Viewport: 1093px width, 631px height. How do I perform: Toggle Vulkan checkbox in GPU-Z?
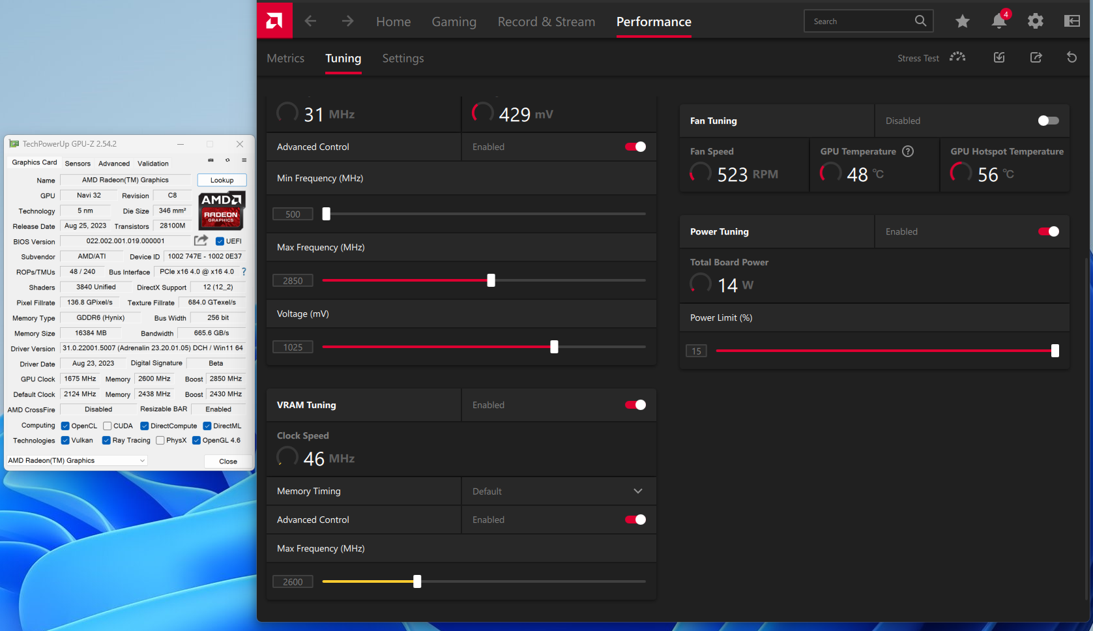pyautogui.click(x=65, y=441)
